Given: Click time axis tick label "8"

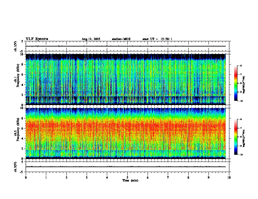Looking at the screenshot, I should [188, 178].
